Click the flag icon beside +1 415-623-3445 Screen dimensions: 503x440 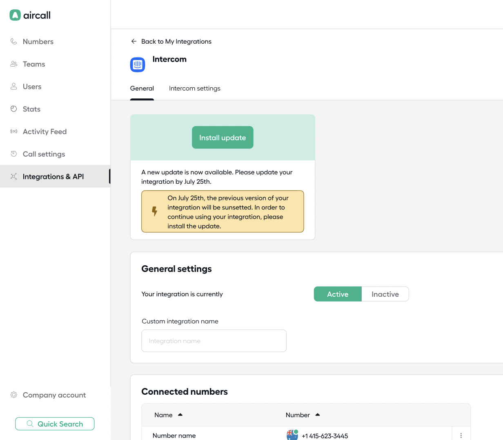pyautogui.click(x=292, y=435)
